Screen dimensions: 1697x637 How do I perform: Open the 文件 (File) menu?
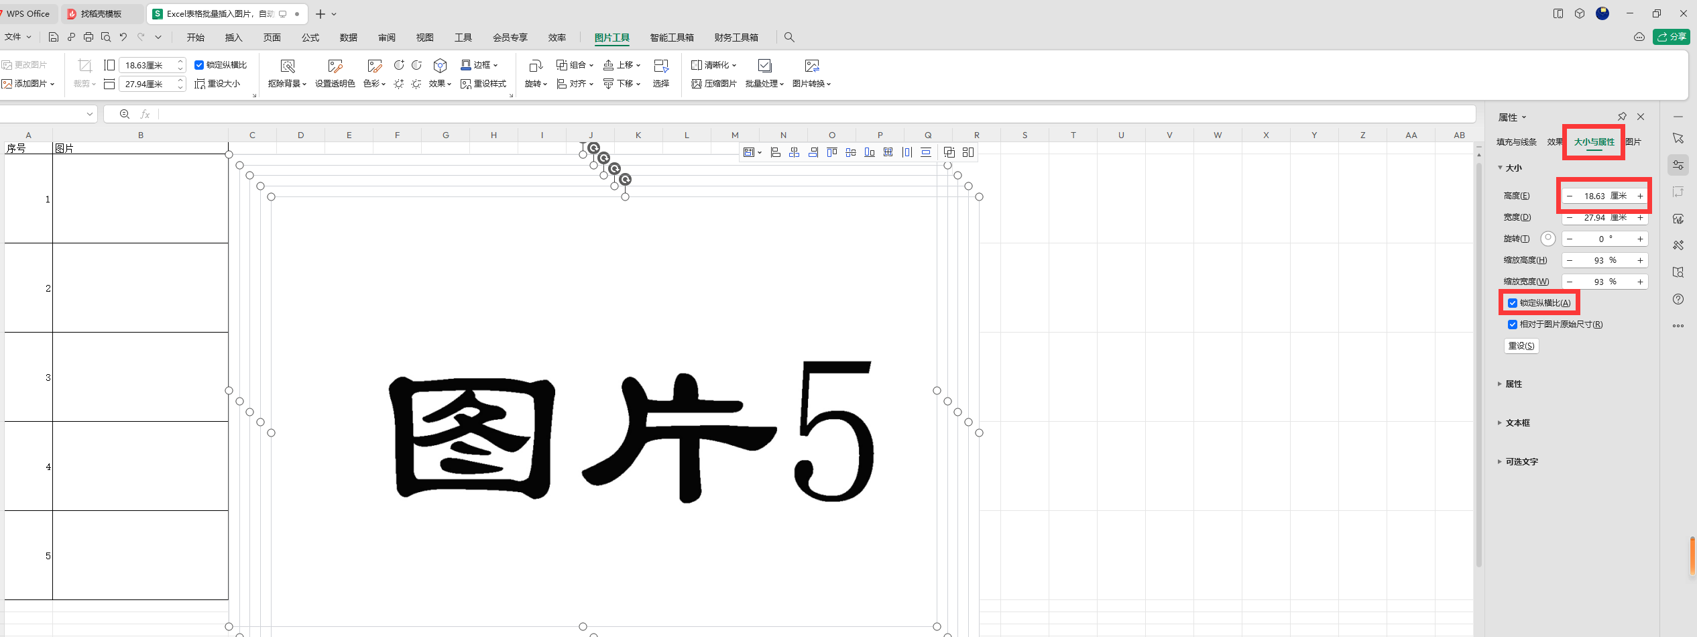pos(17,37)
